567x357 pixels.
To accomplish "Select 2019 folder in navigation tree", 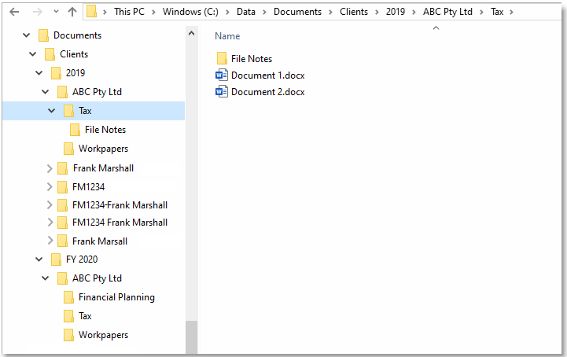I will pyautogui.click(x=75, y=72).
